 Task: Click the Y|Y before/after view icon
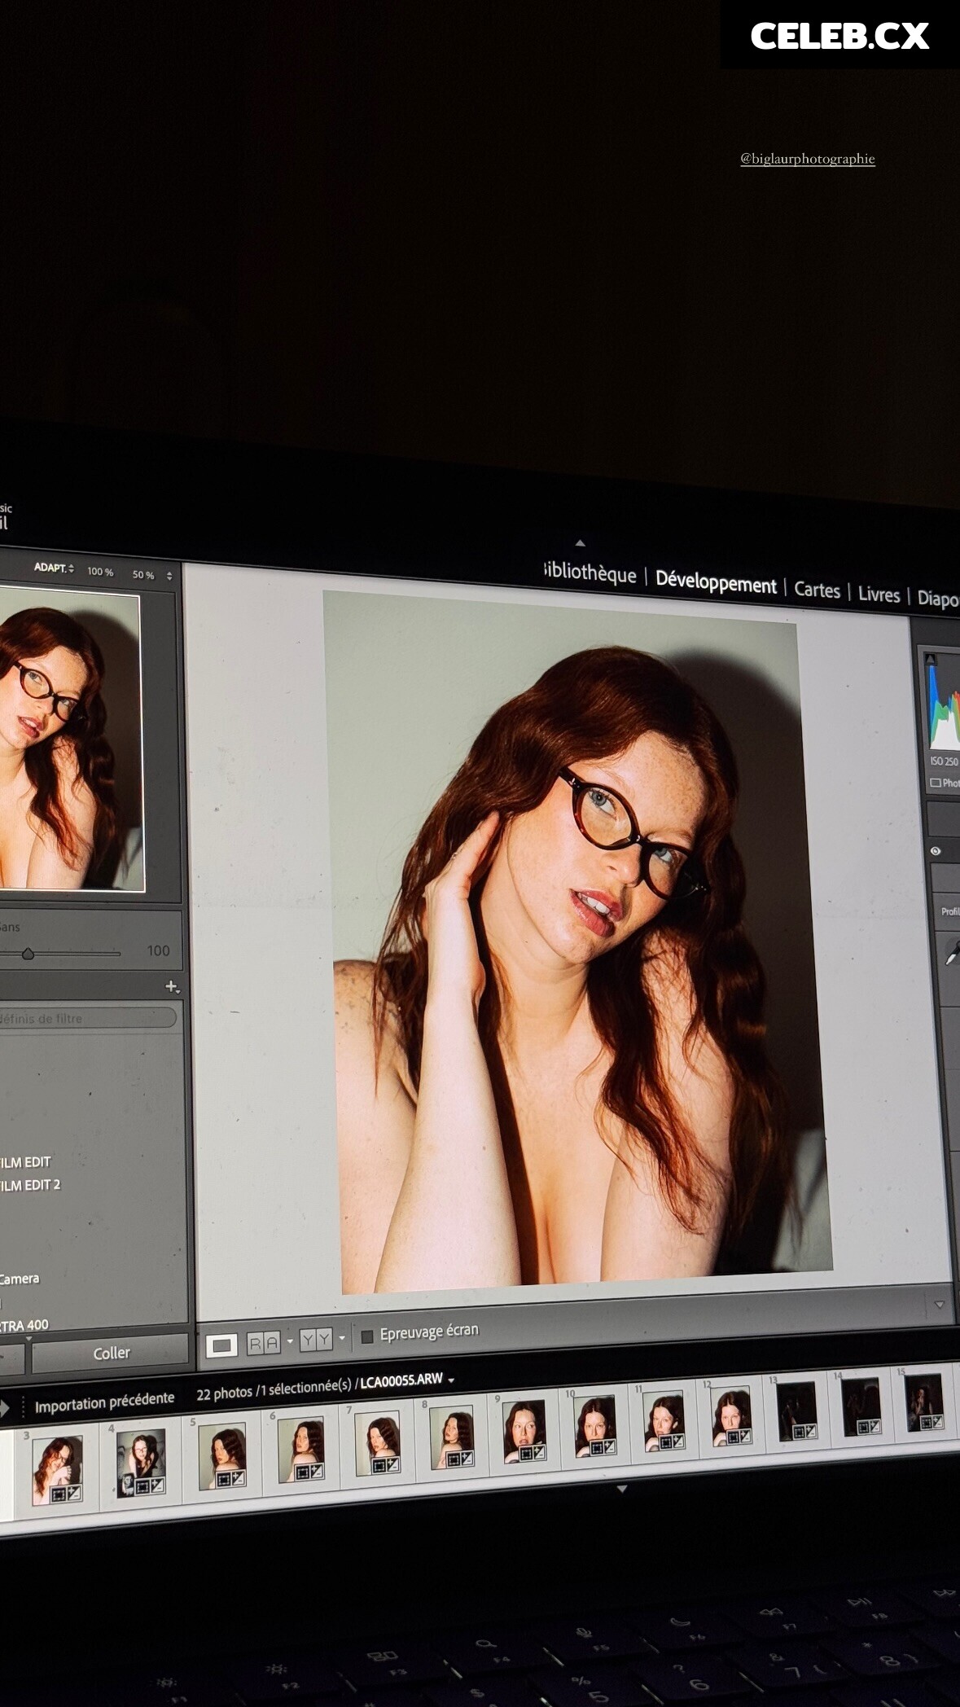[x=316, y=1340]
